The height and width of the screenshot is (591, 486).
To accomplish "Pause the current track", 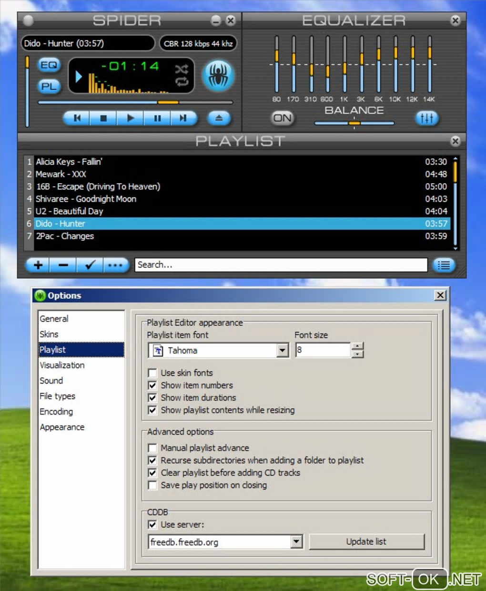I will (157, 118).
